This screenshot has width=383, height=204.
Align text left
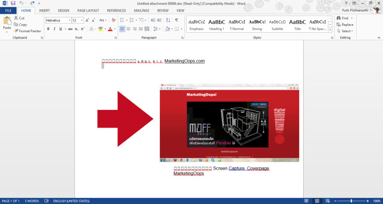pos(122,29)
